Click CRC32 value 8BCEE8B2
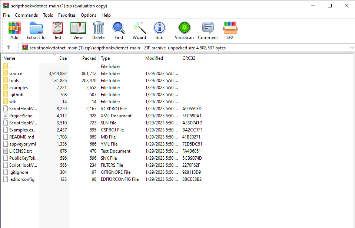Image resolution: width=355 pixels, height=228 pixels. (x=192, y=179)
